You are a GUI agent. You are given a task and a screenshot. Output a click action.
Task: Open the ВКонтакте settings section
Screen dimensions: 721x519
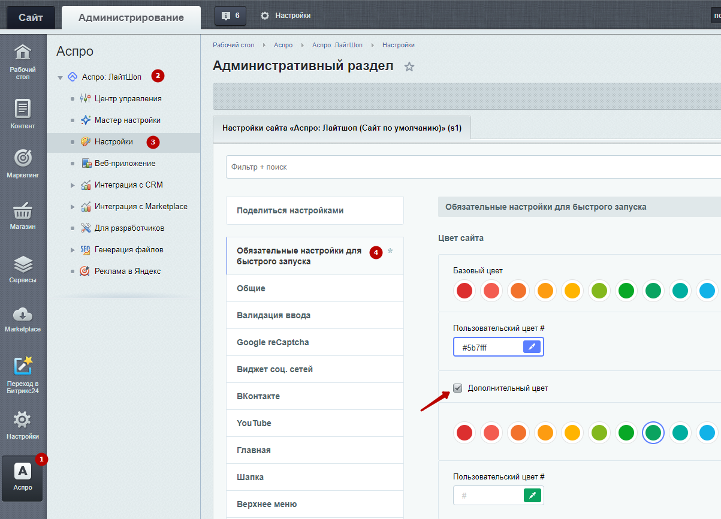[x=315, y=396]
